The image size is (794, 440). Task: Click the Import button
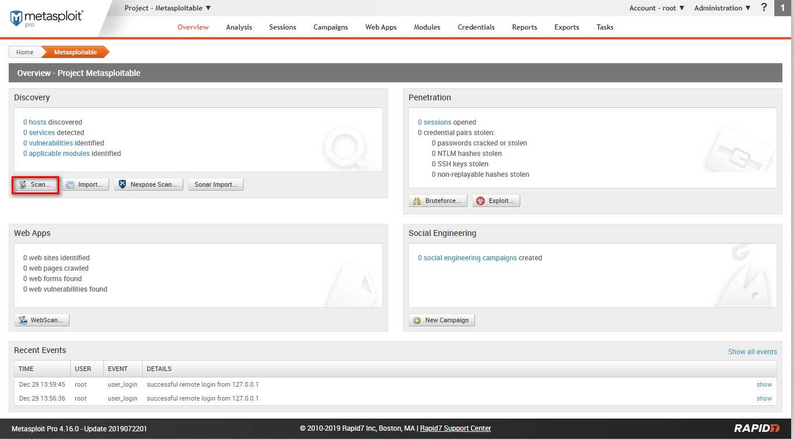coord(85,185)
